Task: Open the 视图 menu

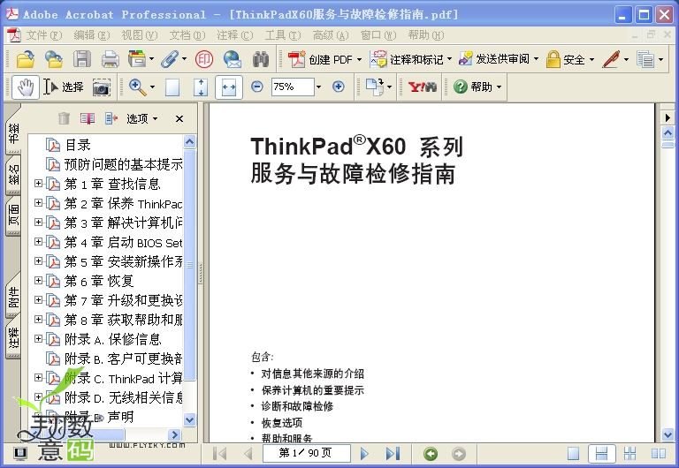Action: pos(140,35)
